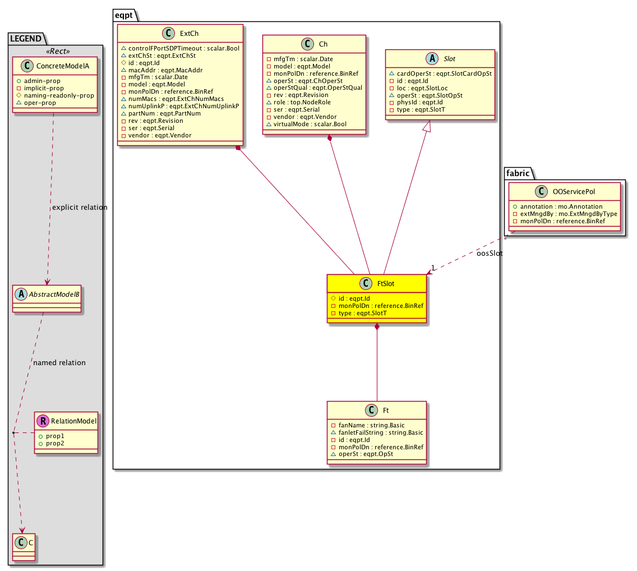Click the AbstractModelB abstract icon
Screen dimensions: 637x571
[x=21, y=294]
